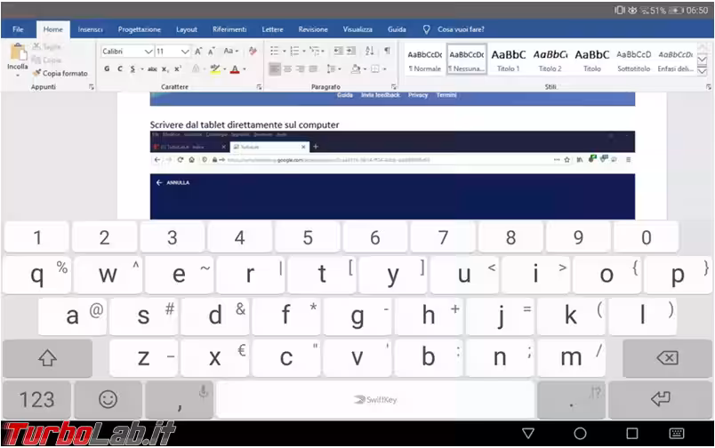Select the Titolo 1 style
This screenshot has height=448, width=715.
[x=508, y=59]
